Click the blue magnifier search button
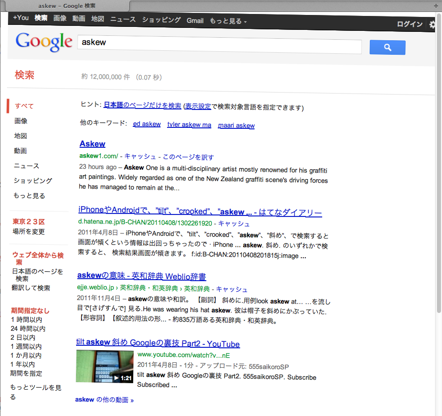 [387, 47]
